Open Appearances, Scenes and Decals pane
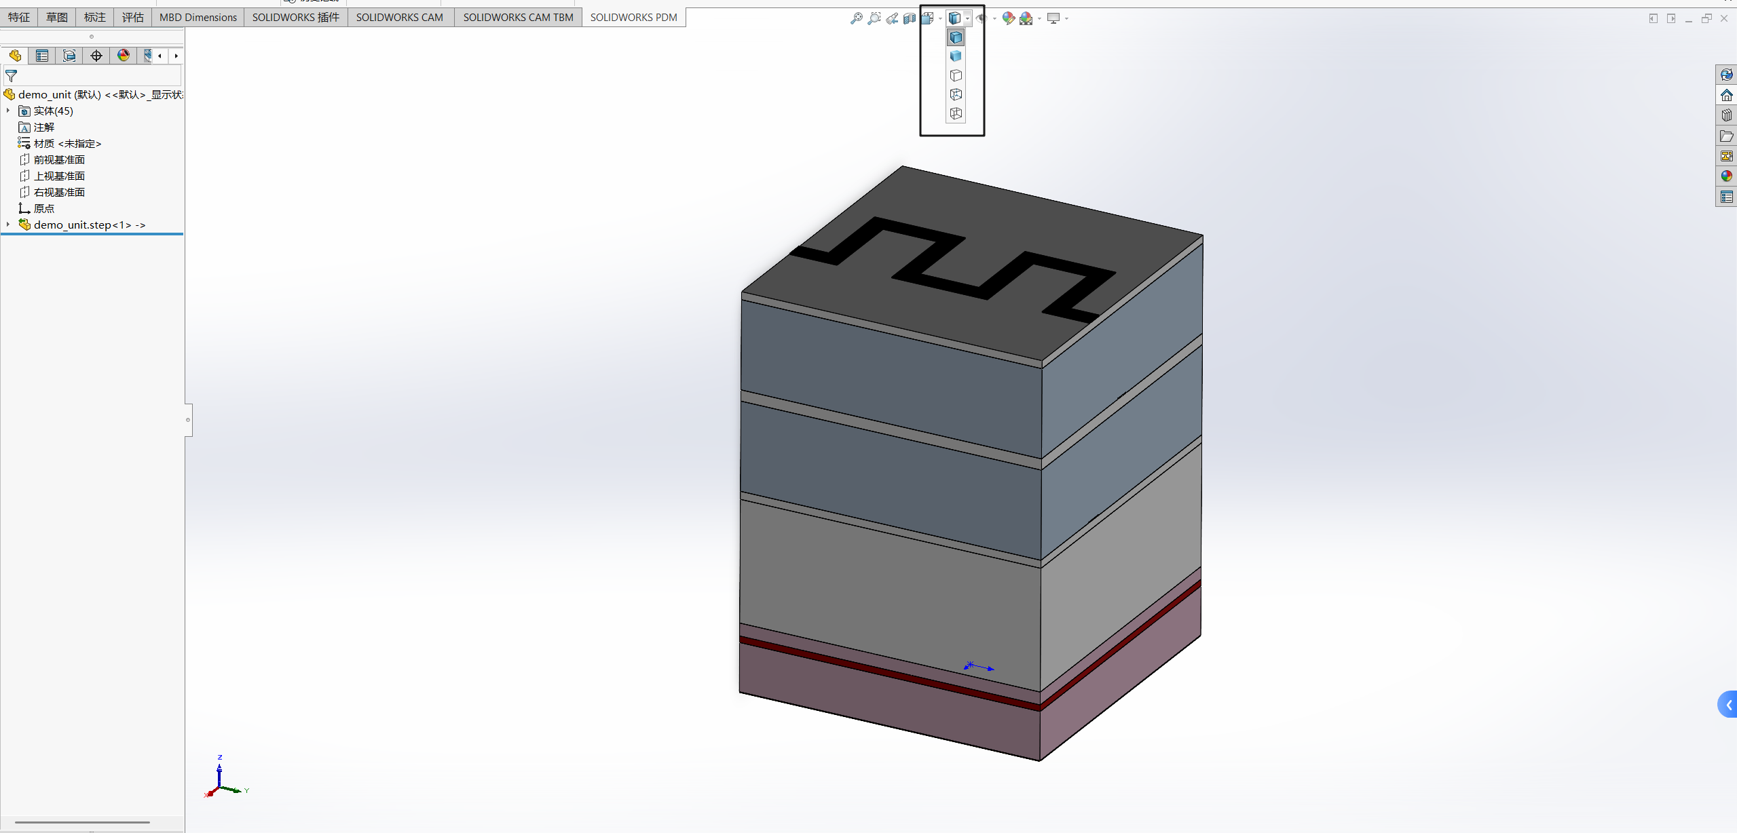The width and height of the screenshot is (1737, 833). pyautogui.click(x=1727, y=176)
